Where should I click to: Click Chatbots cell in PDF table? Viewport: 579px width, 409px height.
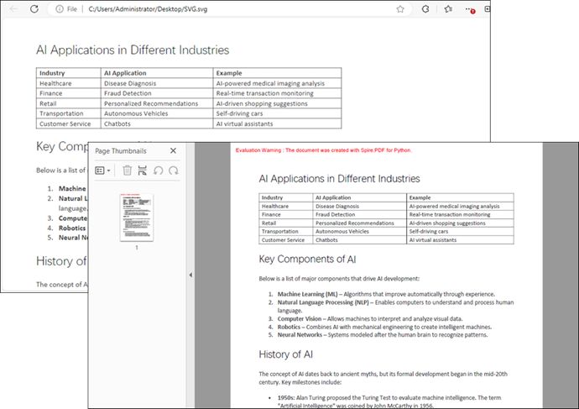(x=360, y=240)
